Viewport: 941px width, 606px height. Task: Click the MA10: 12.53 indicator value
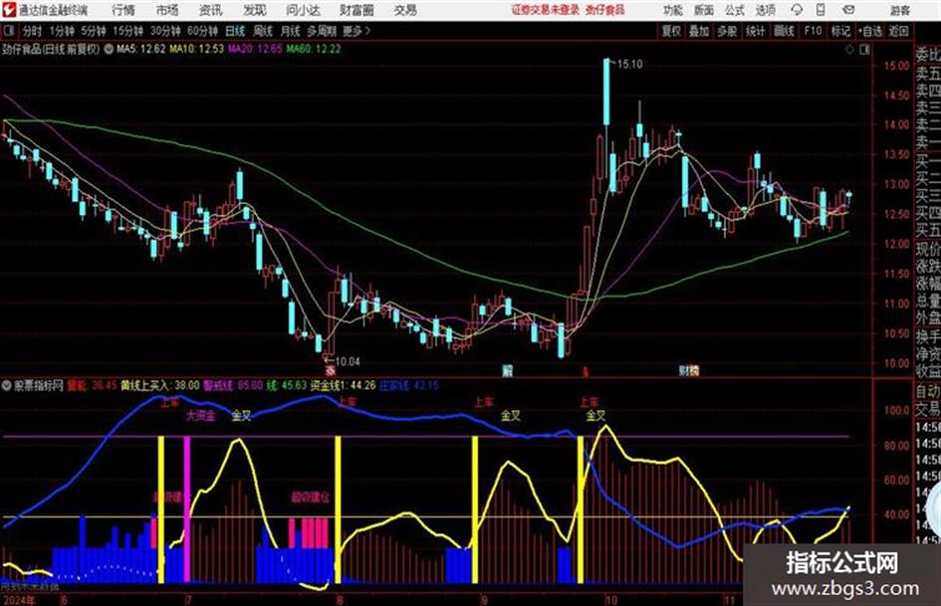coord(196,50)
